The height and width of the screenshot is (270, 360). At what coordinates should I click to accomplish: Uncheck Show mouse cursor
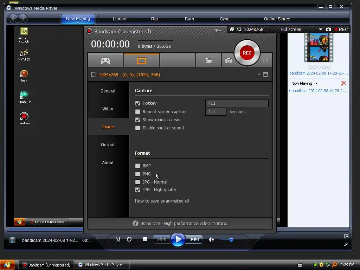pyautogui.click(x=137, y=120)
